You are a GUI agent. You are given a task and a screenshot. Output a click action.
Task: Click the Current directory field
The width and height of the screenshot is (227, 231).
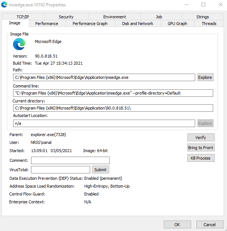(113, 108)
